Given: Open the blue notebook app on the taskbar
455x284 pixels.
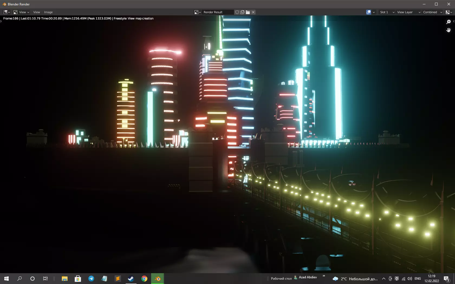Looking at the screenshot, I should pos(104,279).
